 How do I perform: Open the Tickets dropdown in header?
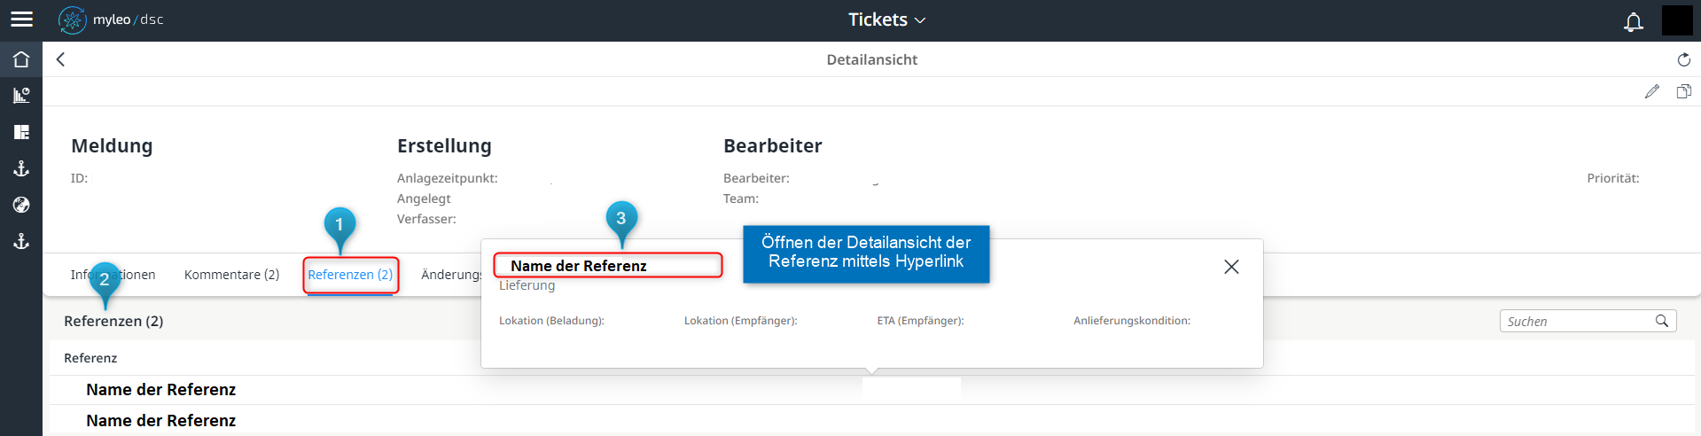[x=886, y=19]
